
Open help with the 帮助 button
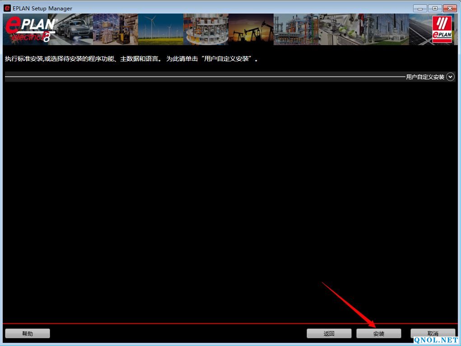(x=28, y=333)
